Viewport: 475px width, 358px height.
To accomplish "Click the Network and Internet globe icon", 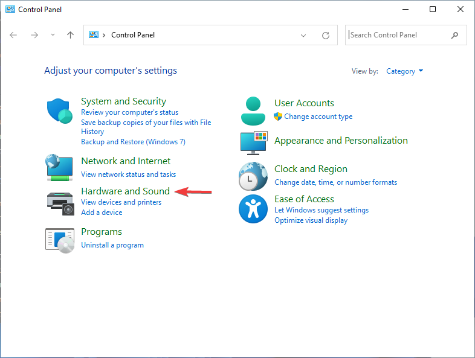I will [59, 167].
